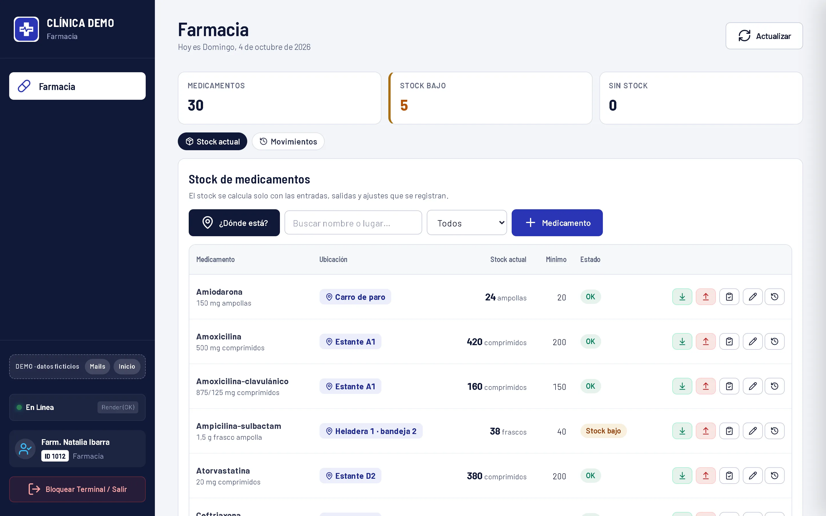The height and width of the screenshot is (516, 826).
Task: Click the Render(OK) status badge
Action: click(x=118, y=407)
